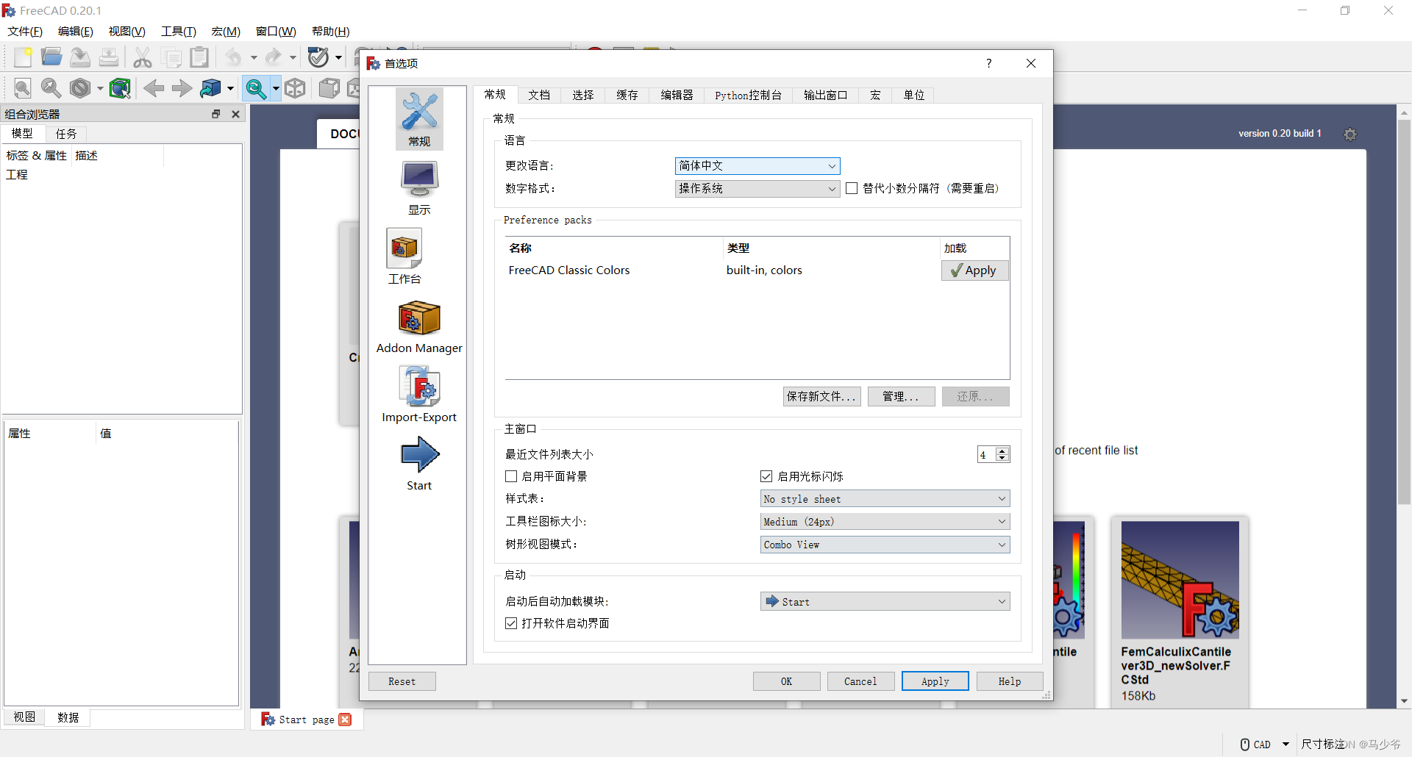The height and width of the screenshot is (757, 1412).
Task: Toggle the bounding box selection icon
Action: click(x=120, y=88)
